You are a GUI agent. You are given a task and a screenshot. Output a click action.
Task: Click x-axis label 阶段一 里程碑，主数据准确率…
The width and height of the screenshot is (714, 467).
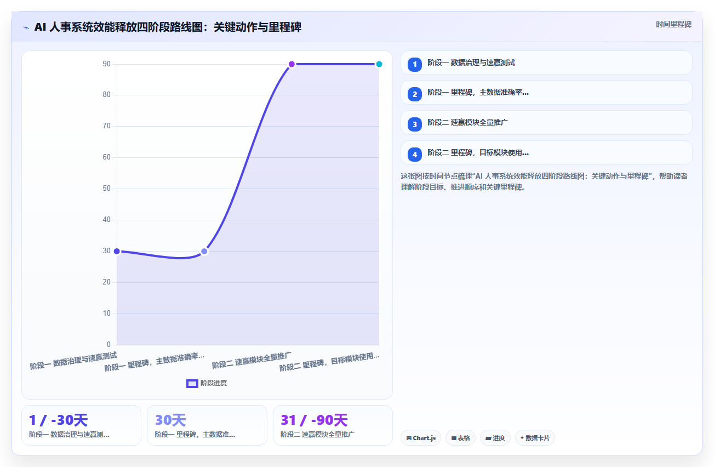click(155, 363)
